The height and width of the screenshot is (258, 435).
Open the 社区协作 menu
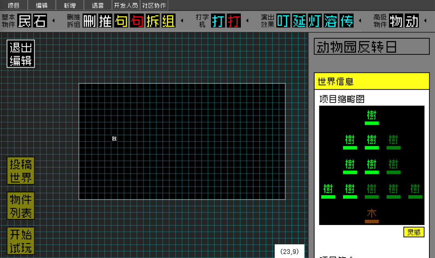(x=154, y=6)
